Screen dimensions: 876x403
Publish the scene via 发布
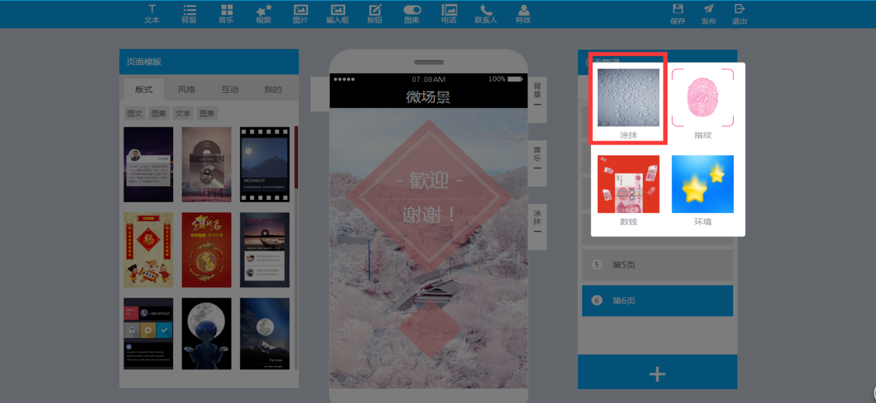[x=708, y=14]
